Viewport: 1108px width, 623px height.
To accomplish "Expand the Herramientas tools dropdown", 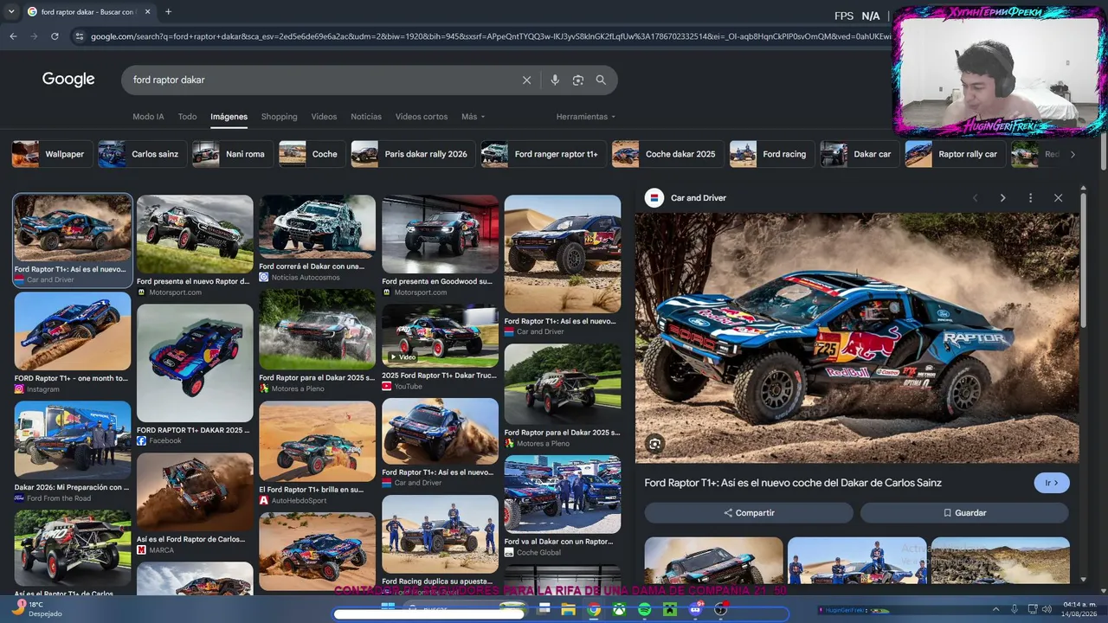I will (585, 117).
